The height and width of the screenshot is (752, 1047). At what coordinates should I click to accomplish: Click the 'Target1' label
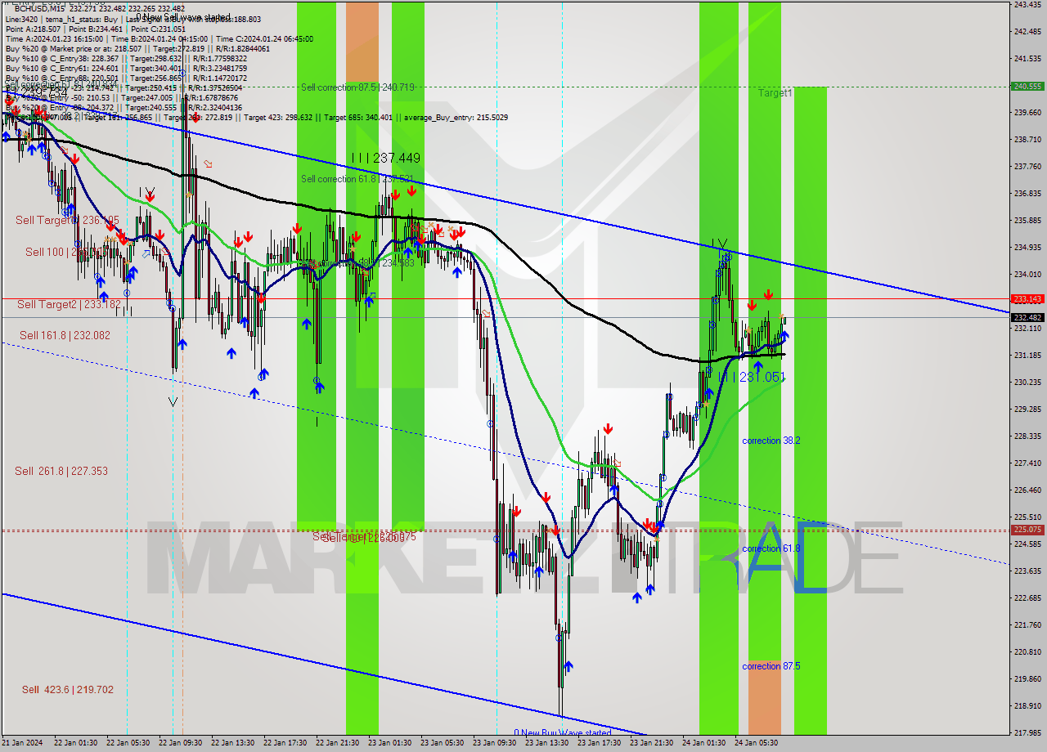click(775, 93)
